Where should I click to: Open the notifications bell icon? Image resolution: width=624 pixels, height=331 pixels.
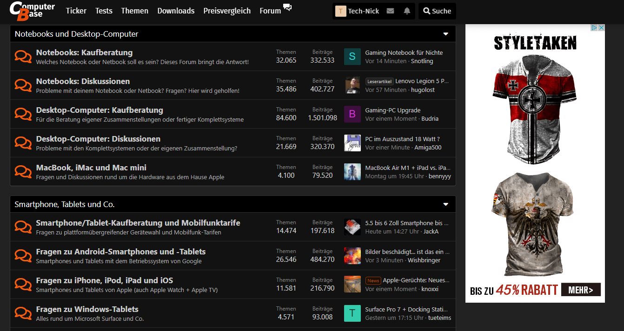[407, 11]
